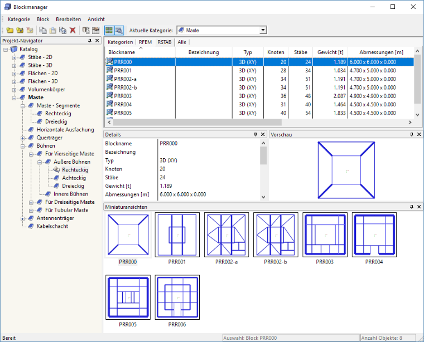Open the Kategorie menu
Image resolution: width=424 pixels, height=342 pixels.
[x=19, y=19]
